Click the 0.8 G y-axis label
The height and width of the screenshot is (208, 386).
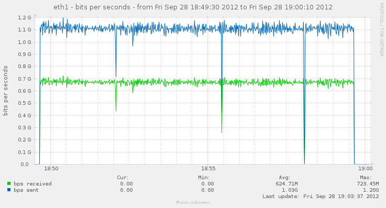[25, 66]
